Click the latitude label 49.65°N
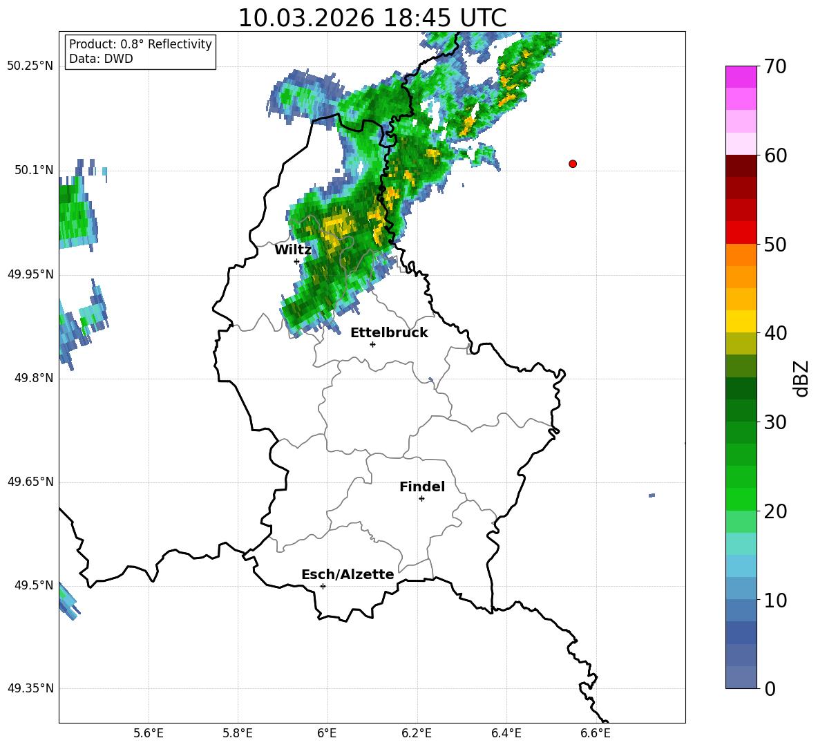This screenshot has height=747, width=818. (30, 482)
